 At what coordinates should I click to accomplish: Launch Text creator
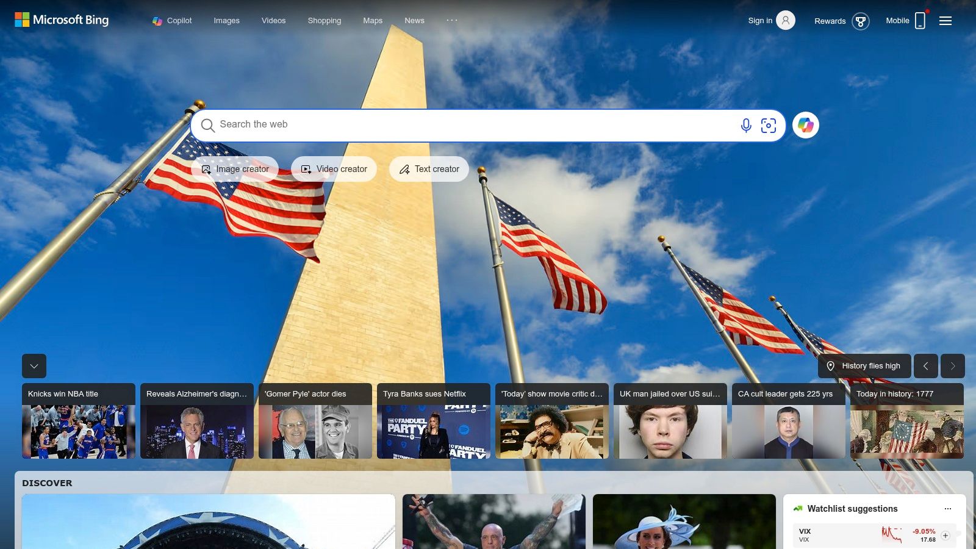[429, 169]
